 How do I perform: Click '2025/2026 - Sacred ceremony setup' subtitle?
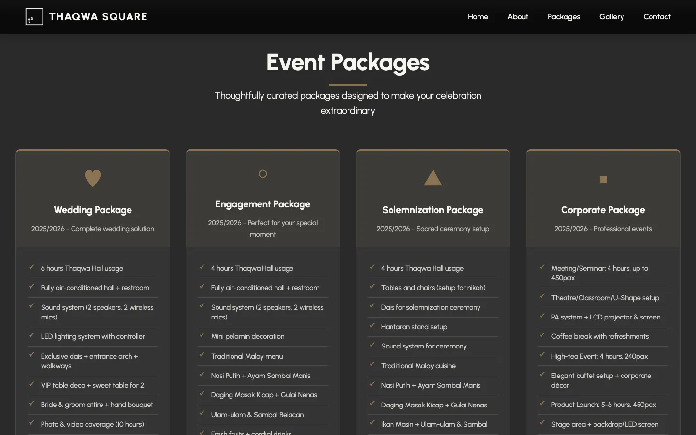(433, 229)
